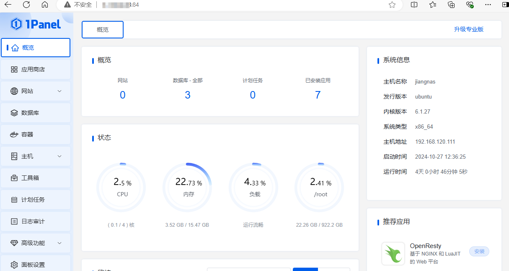Click the OpenResty app icon
The height and width of the screenshot is (271, 509).
[x=393, y=253]
